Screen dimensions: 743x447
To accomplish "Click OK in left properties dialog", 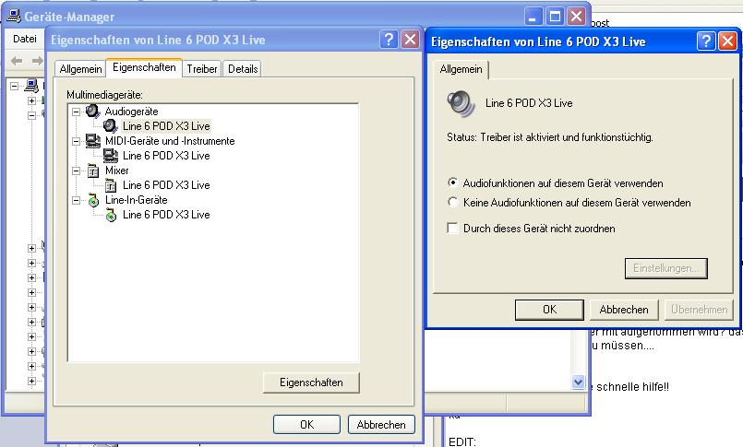I will (x=306, y=424).
